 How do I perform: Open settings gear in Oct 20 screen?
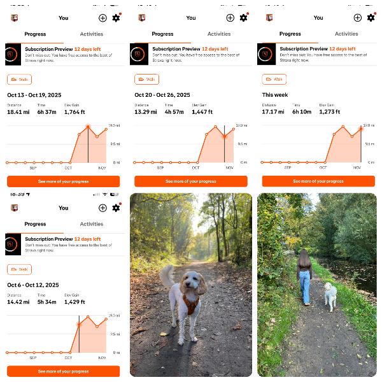coord(243,18)
